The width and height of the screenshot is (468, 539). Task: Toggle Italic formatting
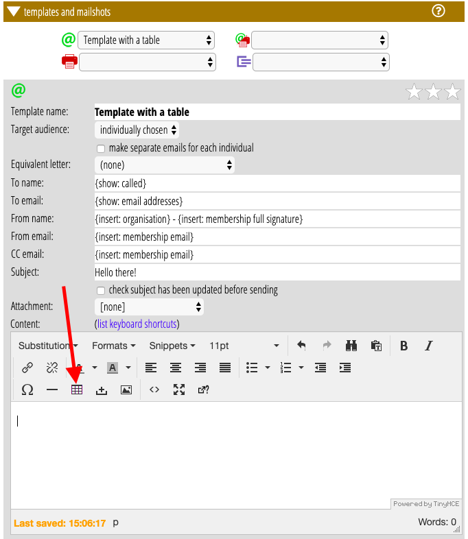click(428, 346)
